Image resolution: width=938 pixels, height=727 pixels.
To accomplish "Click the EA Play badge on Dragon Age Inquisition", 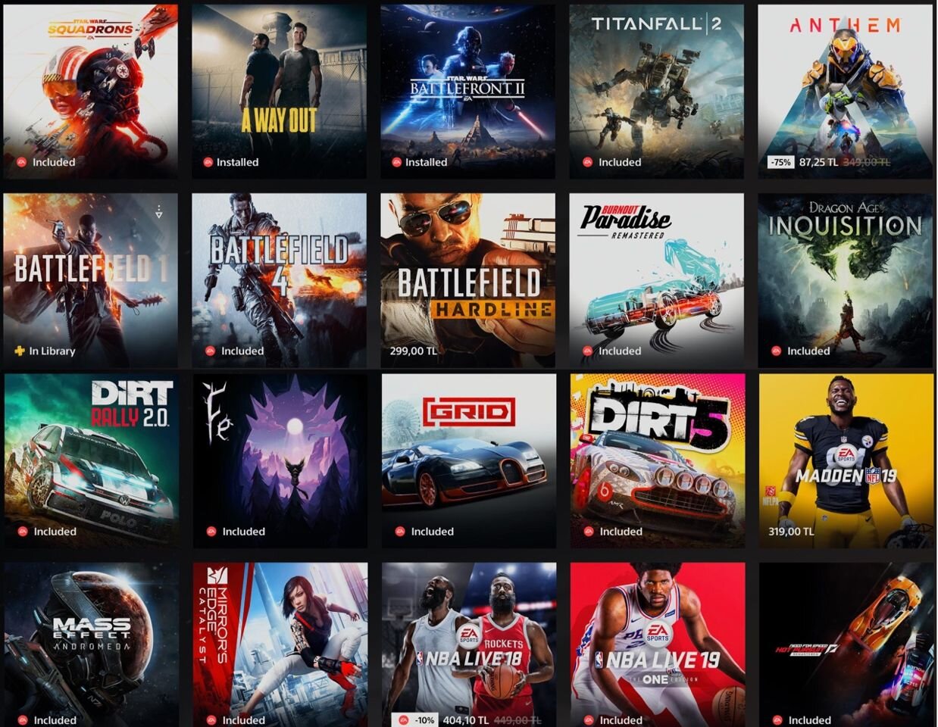I will [x=776, y=351].
